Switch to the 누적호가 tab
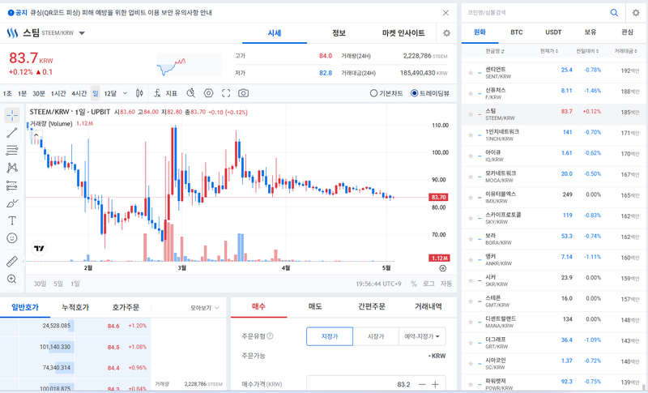648x393 pixels. pyautogui.click(x=75, y=307)
